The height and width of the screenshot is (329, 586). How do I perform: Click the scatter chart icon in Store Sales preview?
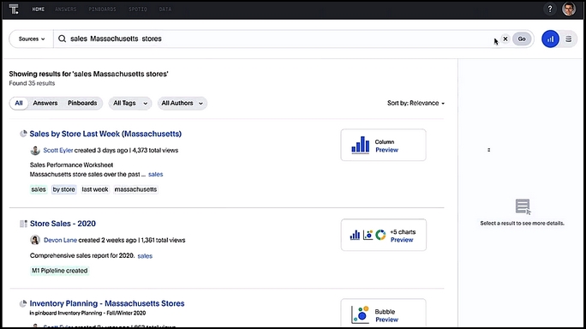pyautogui.click(x=368, y=235)
